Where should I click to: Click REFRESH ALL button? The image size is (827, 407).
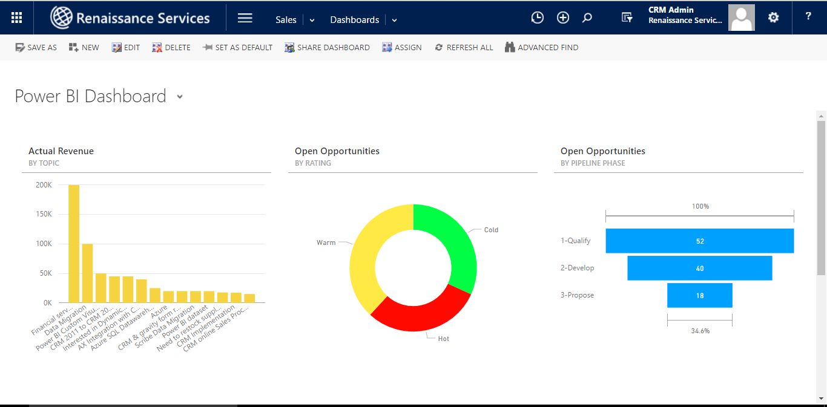(x=464, y=47)
